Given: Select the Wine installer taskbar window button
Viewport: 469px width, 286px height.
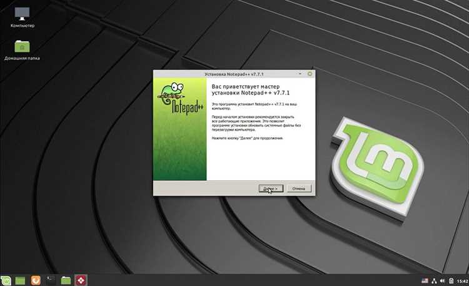Looking at the screenshot, I should (81, 280).
